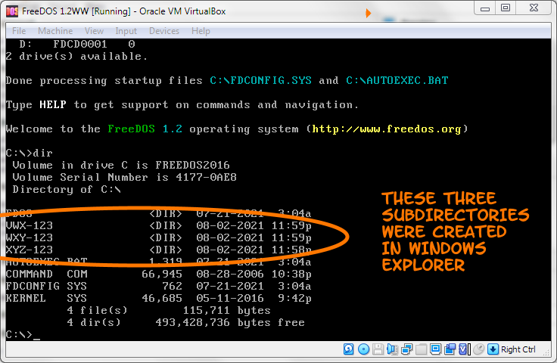Click the audio status icon in status bar
Viewport: 557px width, 363px height.
click(392, 349)
